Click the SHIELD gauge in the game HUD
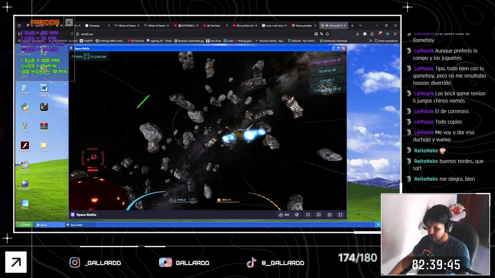This screenshot has height=278, width=495. tap(185, 200)
